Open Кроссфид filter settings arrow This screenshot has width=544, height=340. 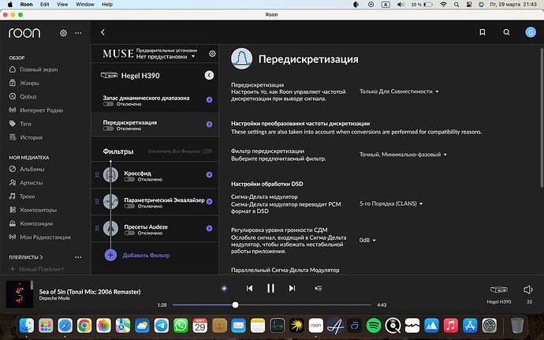pos(209,174)
